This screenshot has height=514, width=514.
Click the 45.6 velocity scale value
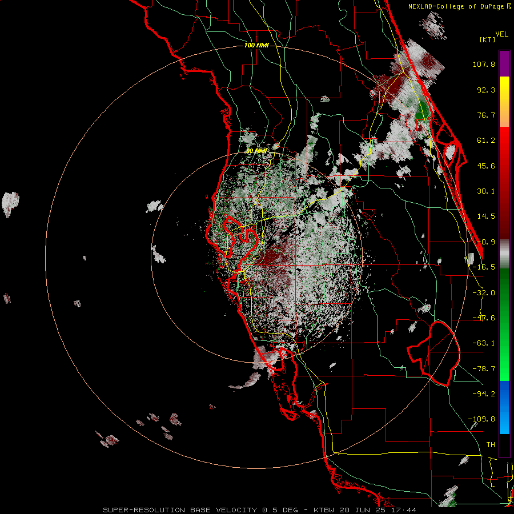[486, 166]
